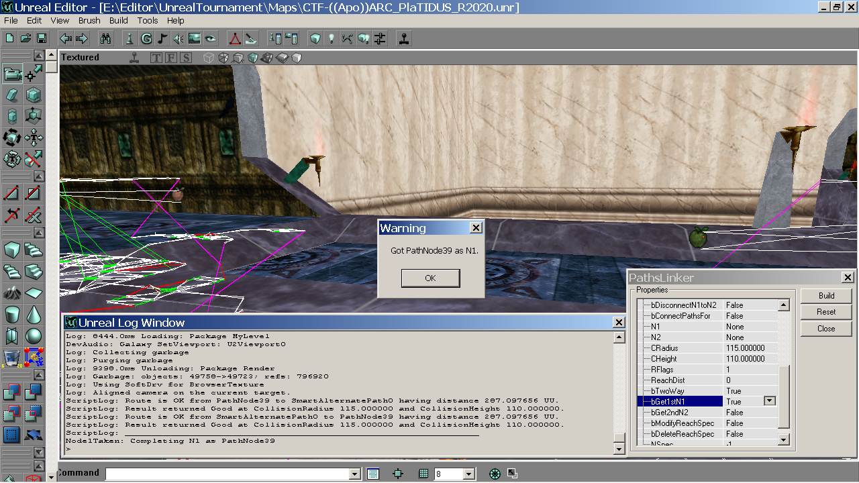Select Camera Movement mode tool
Screen dimensions: 859x483
pyautogui.click(x=12, y=74)
